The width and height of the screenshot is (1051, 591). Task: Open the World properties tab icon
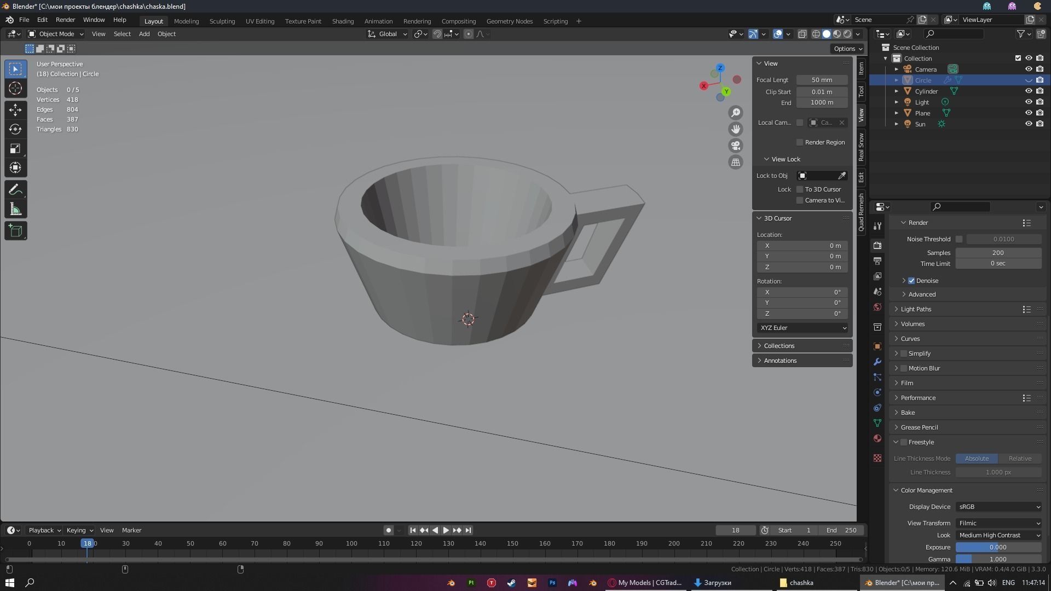pyautogui.click(x=877, y=307)
